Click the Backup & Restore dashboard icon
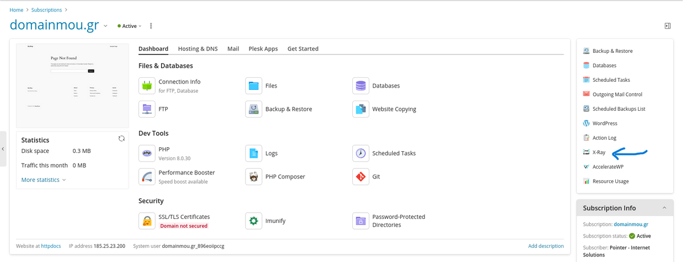The width and height of the screenshot is (683, 262). [x=254, y=109]
